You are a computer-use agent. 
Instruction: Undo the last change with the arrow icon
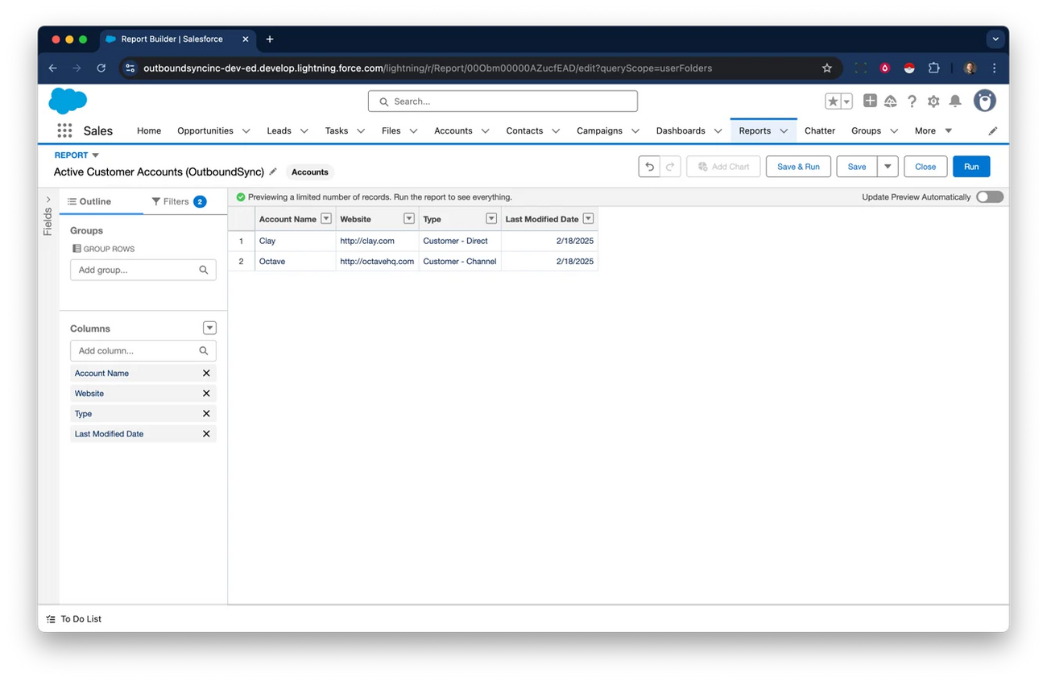point(649,166)
